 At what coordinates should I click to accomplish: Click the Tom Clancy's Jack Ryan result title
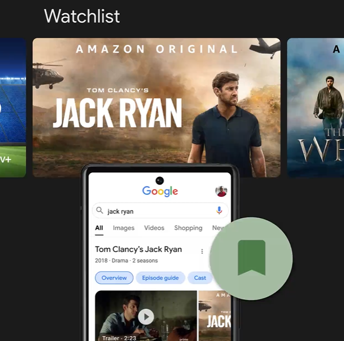coord(138,249)
